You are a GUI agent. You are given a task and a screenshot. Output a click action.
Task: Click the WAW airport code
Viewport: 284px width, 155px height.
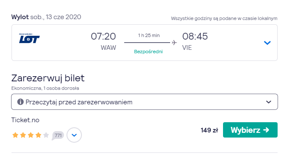108,48
